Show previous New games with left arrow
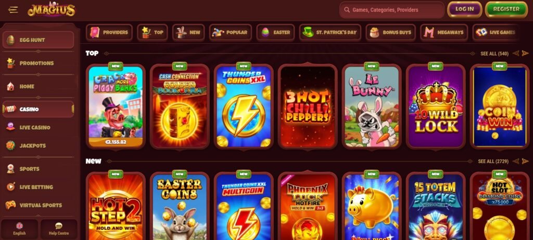 pos(516,161)
